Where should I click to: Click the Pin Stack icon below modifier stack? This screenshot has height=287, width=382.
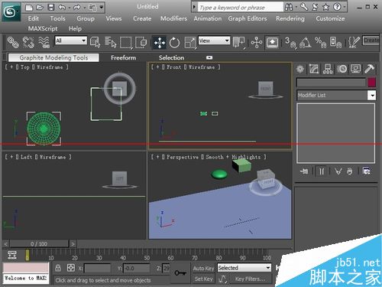click(x=304, y=171)
